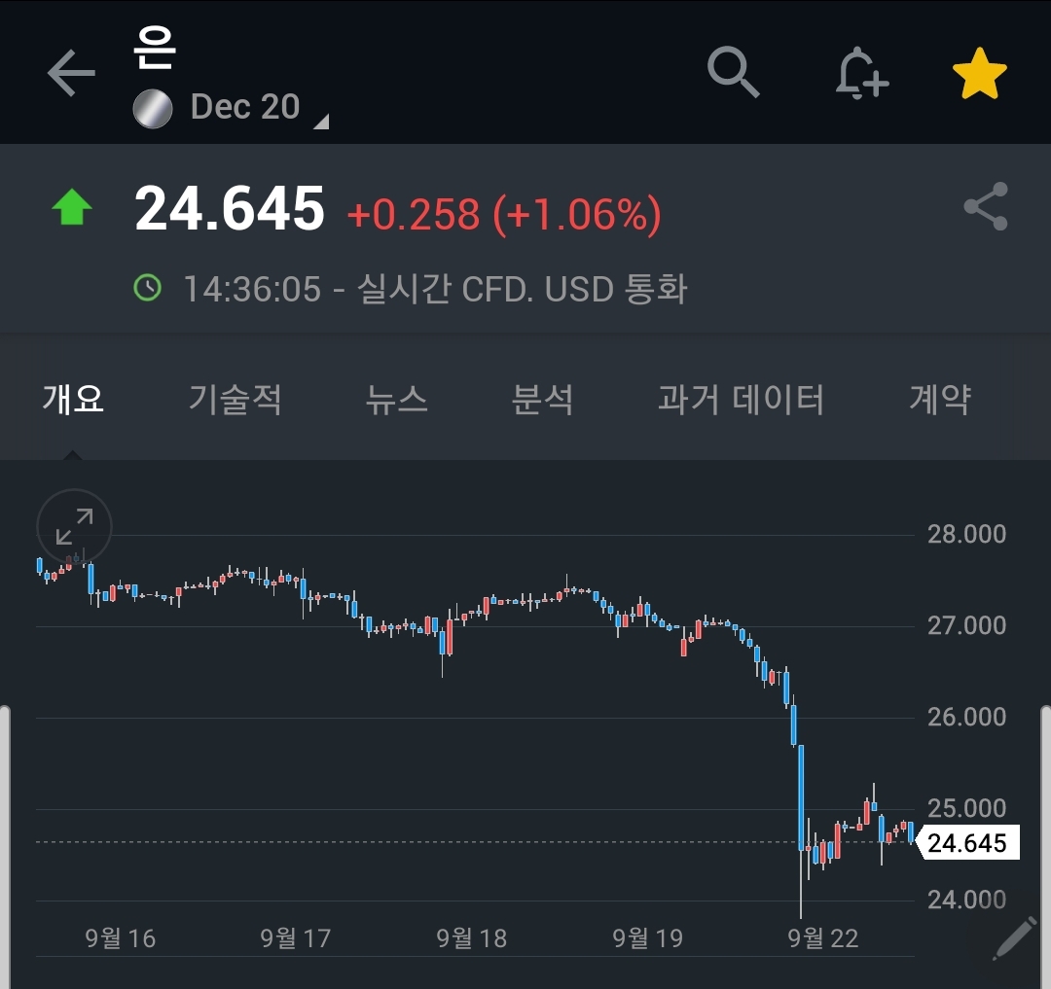Screen dimensions: 1051x989
Task: Tap the 24.645 current price label on chart
Action: coord(968,842)
